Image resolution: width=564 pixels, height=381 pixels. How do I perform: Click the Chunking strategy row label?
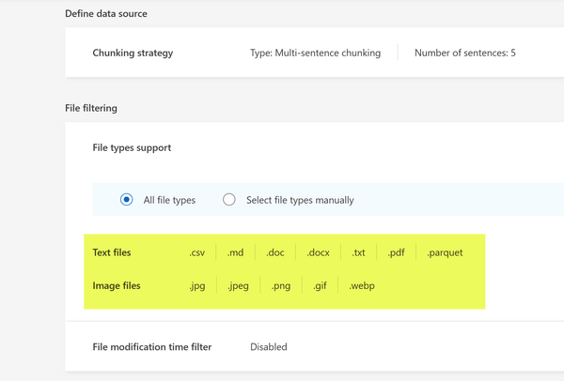(133, 53)
